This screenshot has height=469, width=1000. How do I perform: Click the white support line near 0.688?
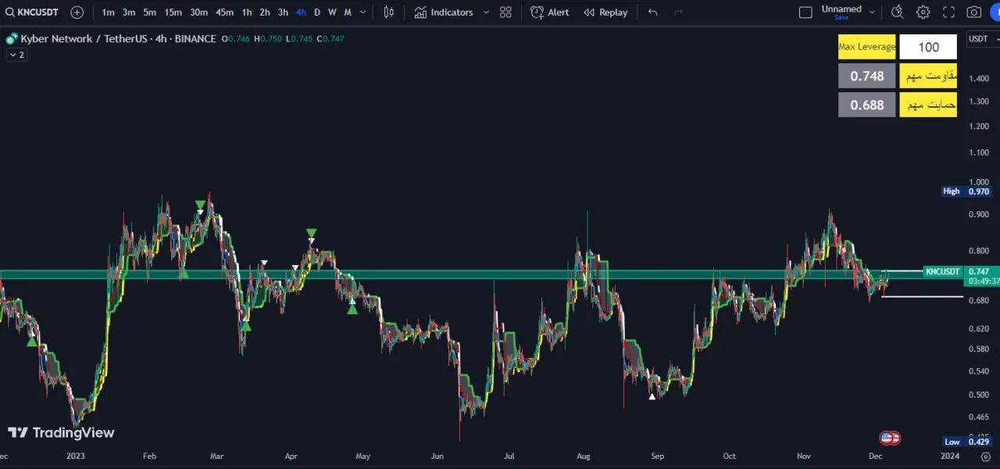click(922, 296)
